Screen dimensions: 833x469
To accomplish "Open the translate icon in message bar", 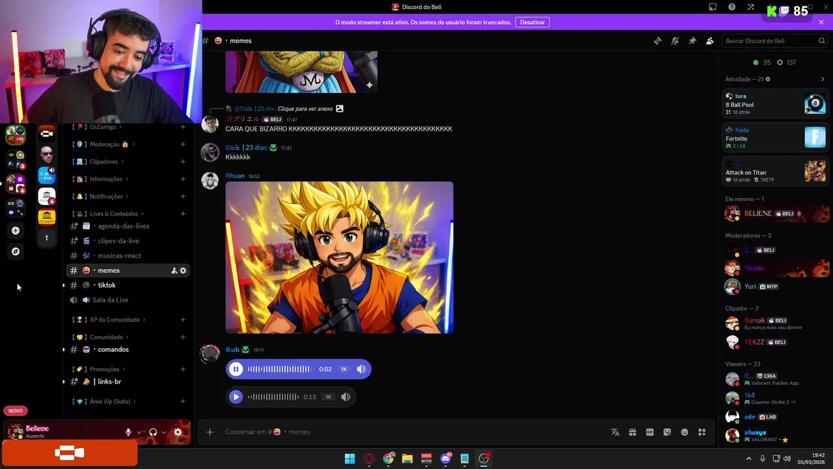I will pyautogui.click(x=615, y=432).
